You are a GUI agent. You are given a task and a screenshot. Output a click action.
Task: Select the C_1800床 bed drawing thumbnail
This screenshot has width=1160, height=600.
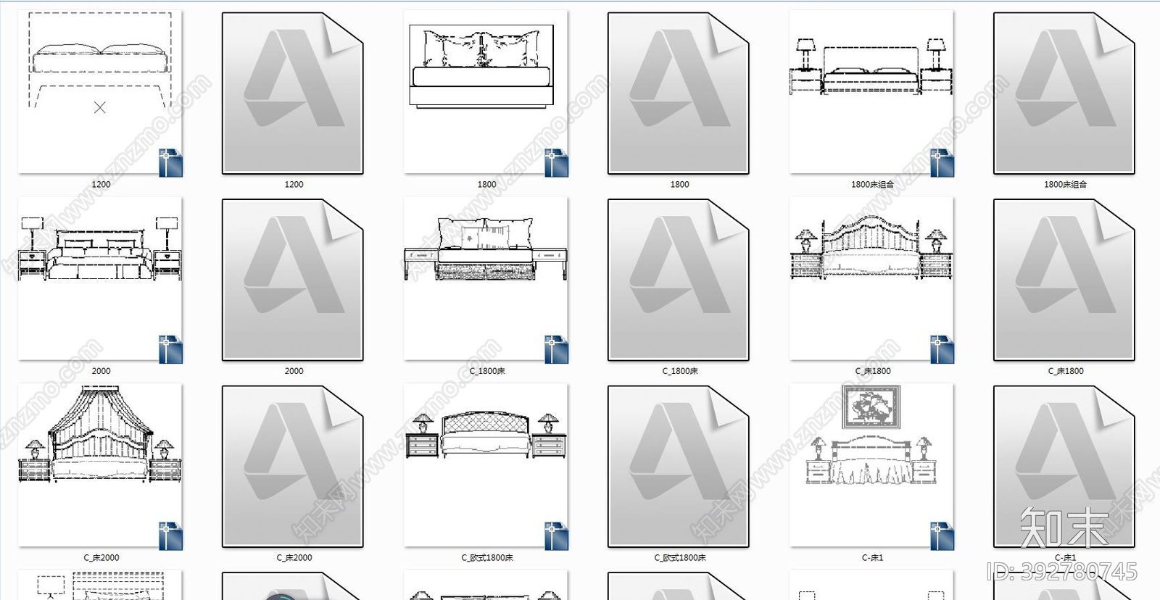[486, 279]
